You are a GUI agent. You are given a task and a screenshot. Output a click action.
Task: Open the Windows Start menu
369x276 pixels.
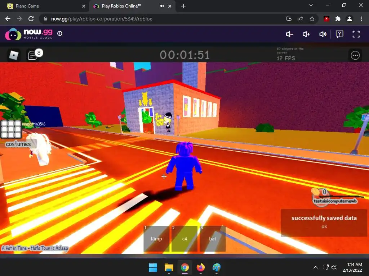click(153, 267)
